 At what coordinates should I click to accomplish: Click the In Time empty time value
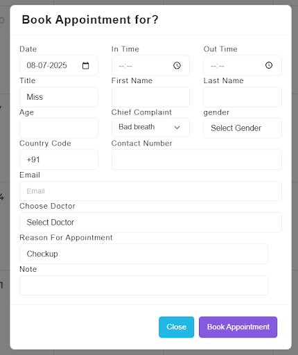coord(125,66)
